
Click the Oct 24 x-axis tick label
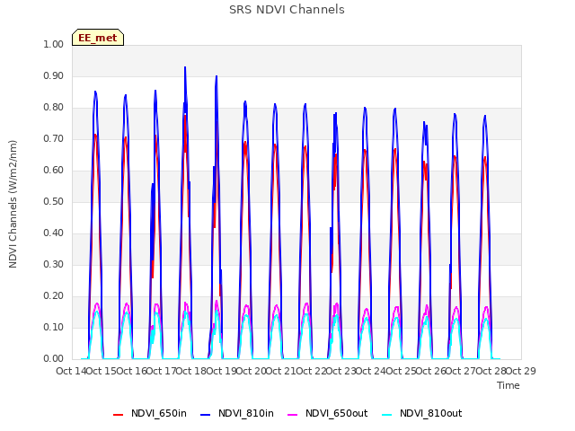pos(371,371)
